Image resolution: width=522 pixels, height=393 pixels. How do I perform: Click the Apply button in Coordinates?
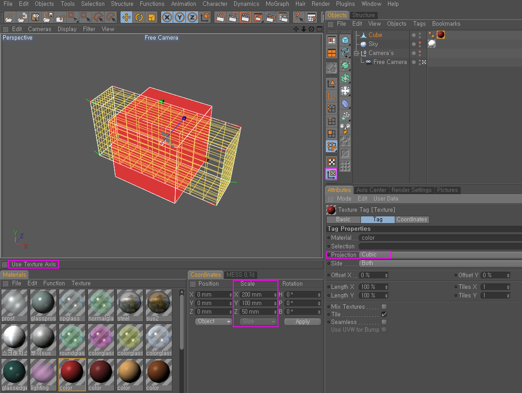302,322
